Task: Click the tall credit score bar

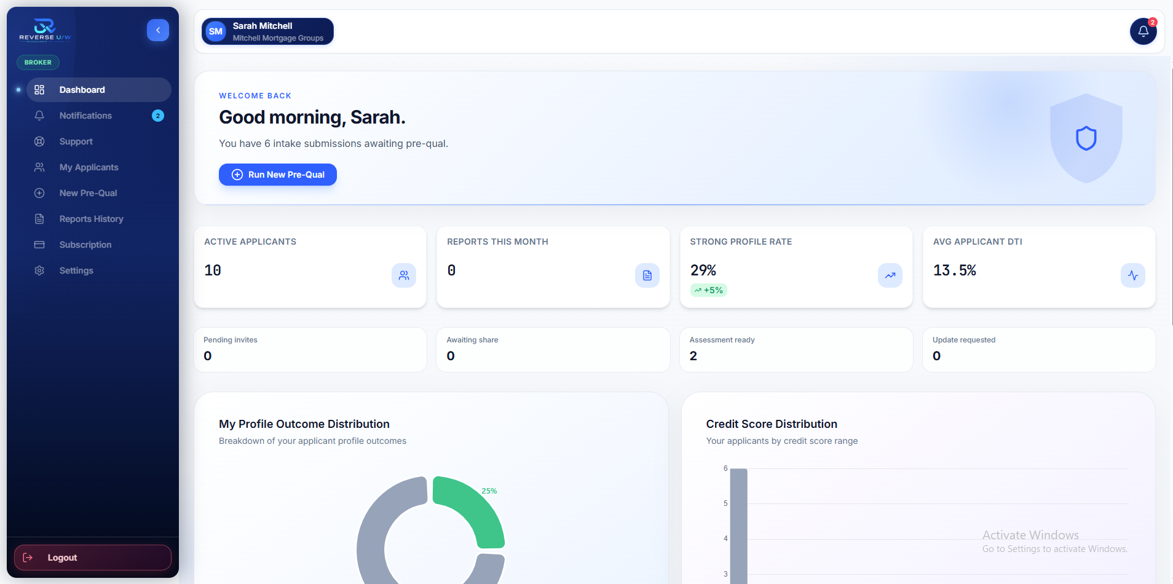Action: (738, 526)
